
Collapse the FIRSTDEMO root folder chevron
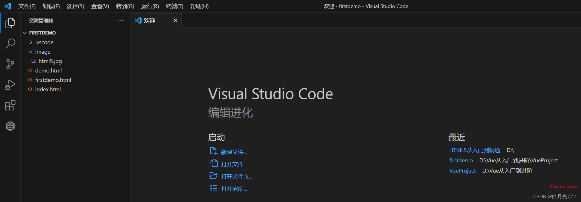25,33
